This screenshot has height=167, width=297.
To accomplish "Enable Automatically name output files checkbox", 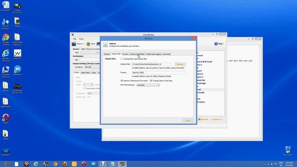I will 122,59.
